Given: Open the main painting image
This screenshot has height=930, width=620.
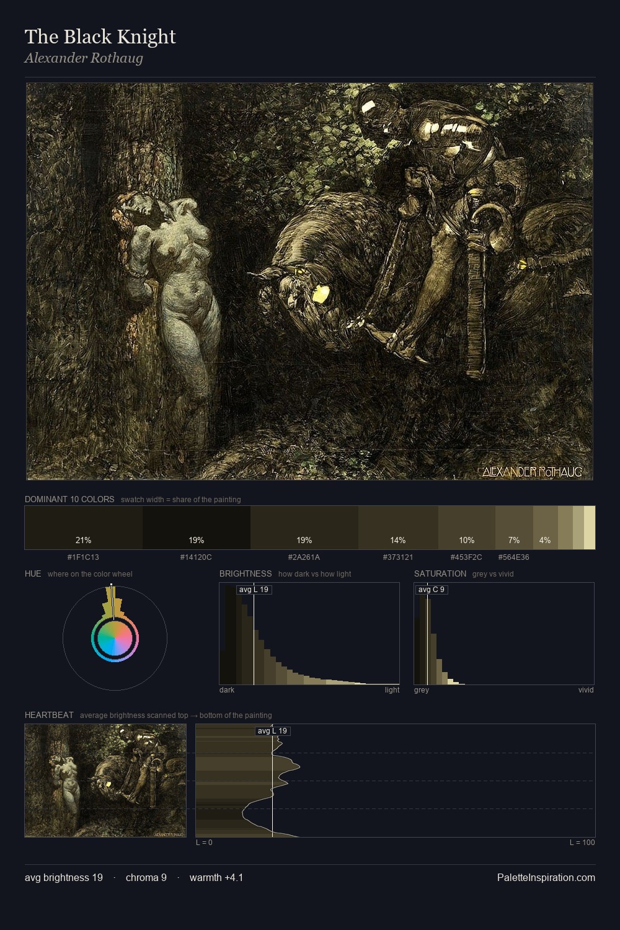Looking at the screenshot, I should pos(310,281).
